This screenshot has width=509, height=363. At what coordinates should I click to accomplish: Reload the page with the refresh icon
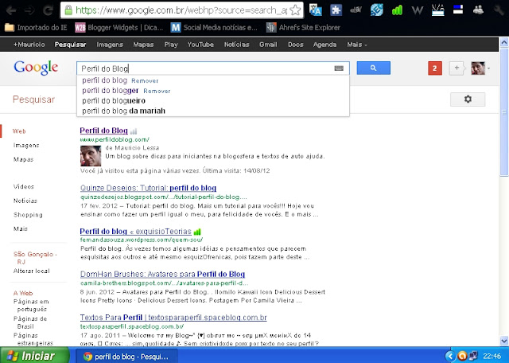(49, 10)
